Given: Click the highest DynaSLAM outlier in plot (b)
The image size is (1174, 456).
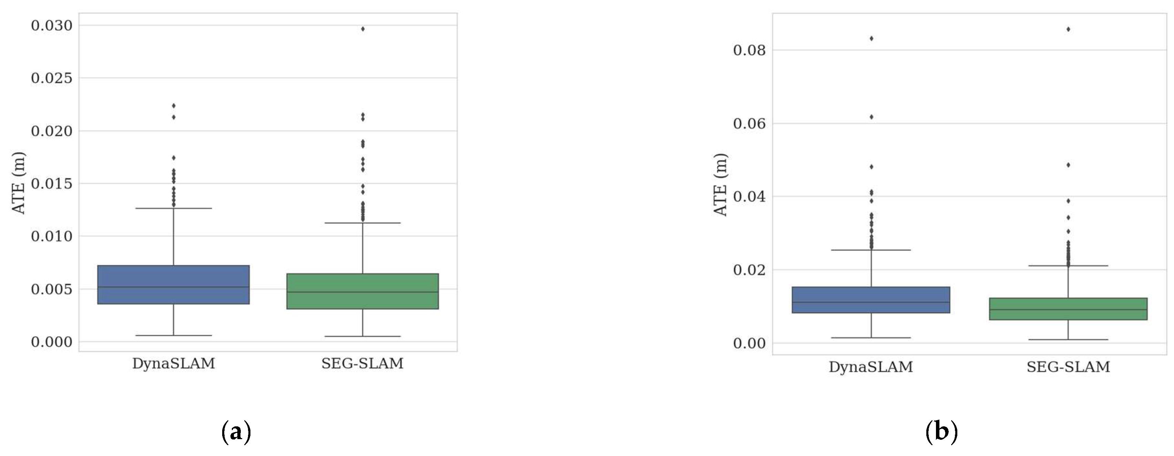Looking at the screenshot, I should (x=871, y=38).
